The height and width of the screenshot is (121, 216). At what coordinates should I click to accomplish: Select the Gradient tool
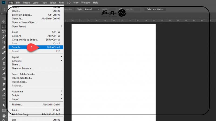(4, 79)
